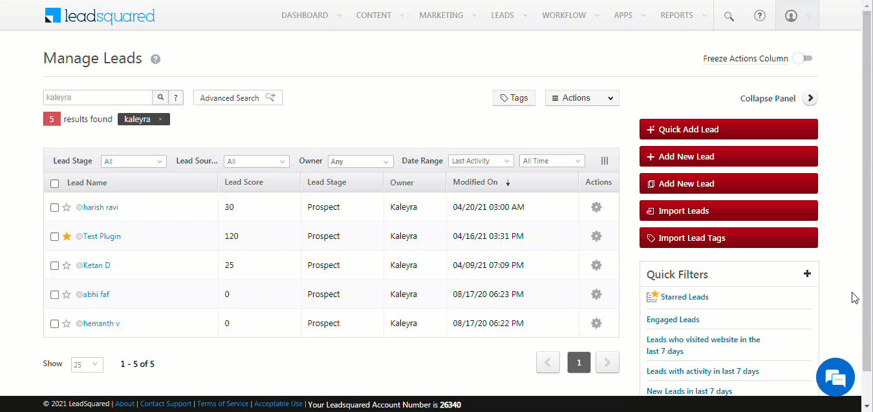Click the Collapse Panel arrow icon
This screenshot has width=873, height=412.
click(x=810, y=98)
